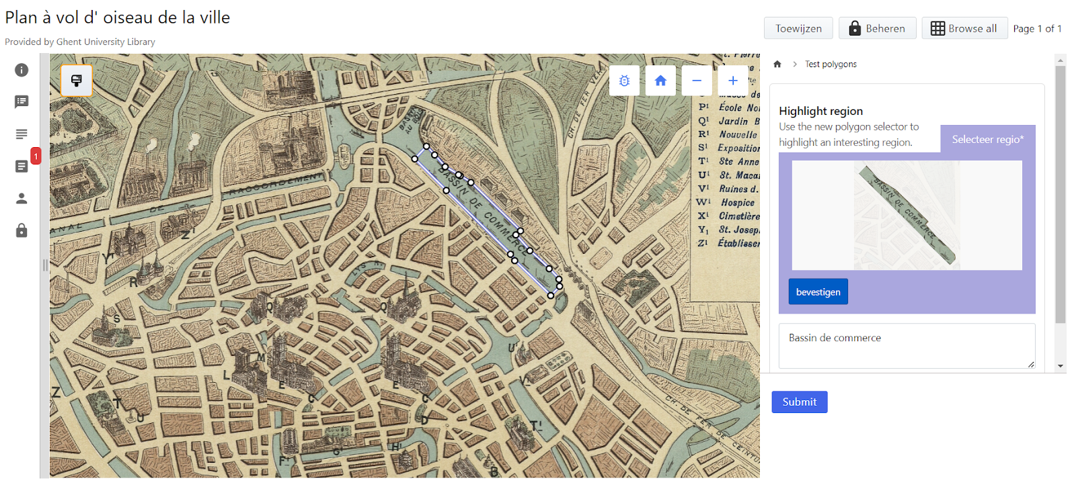
Task: Click the Toewijzen button
Action: click(x=798, y=28)
